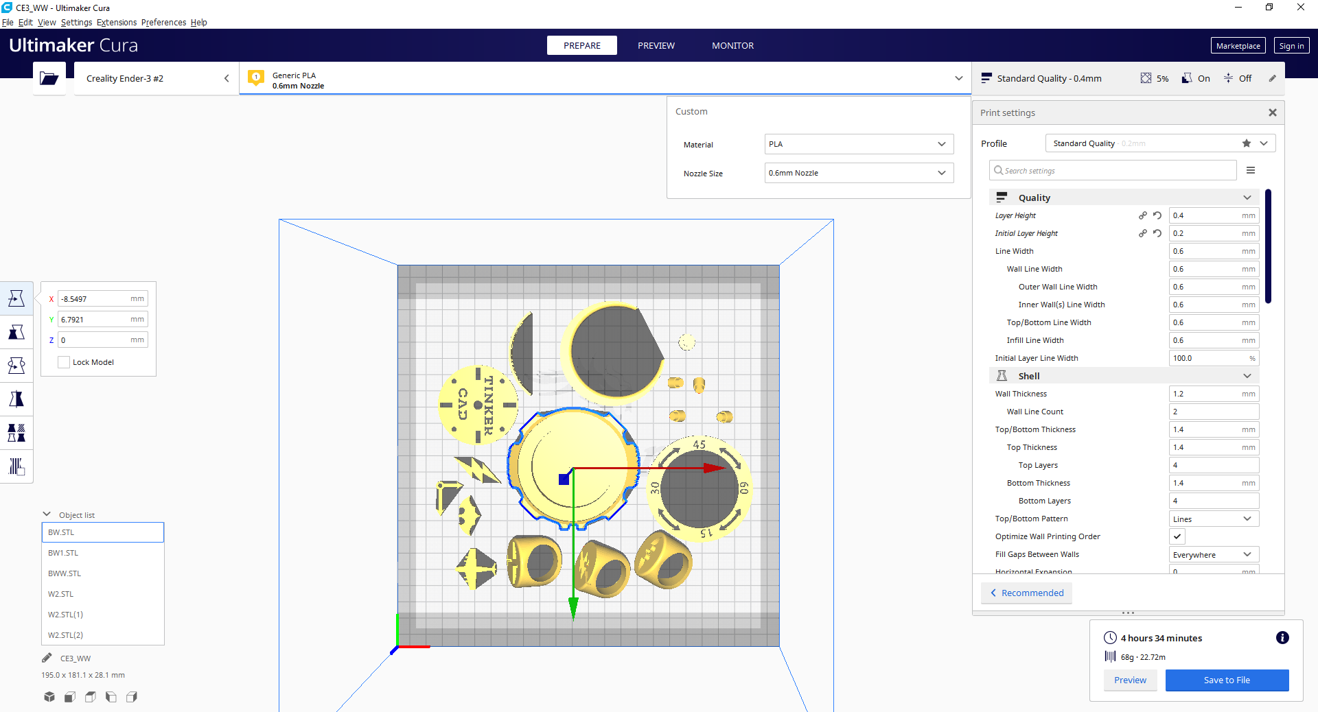Select W2.STL(2) in object list
Image resolution: width=1318 pixels, height=712 pixels.
(103, 635)
